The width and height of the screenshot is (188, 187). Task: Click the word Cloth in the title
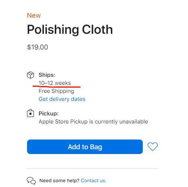click(x=97, y=29)
